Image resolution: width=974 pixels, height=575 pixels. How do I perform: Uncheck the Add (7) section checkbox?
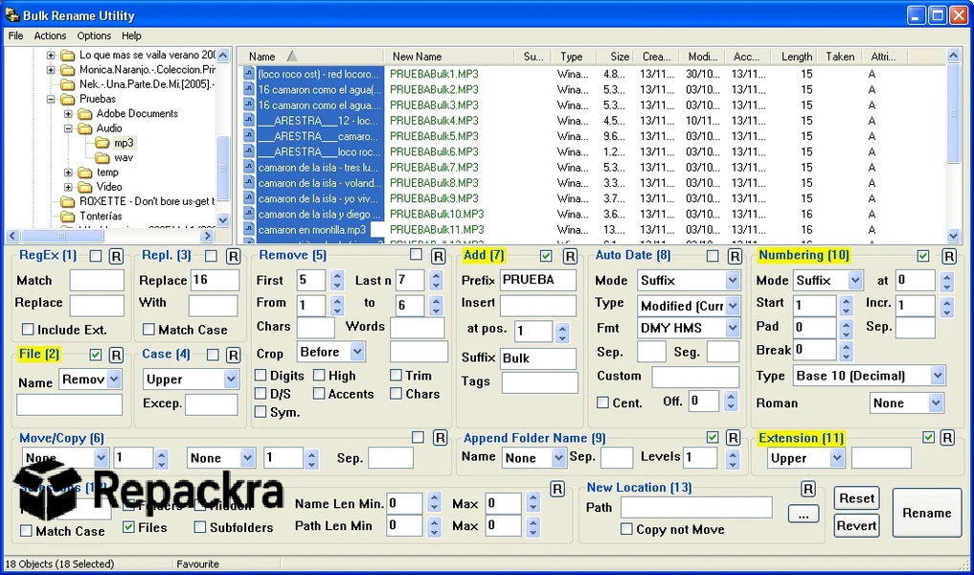coord(546,256)
